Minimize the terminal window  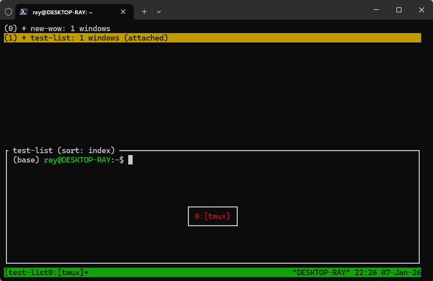tap(376, 10)
